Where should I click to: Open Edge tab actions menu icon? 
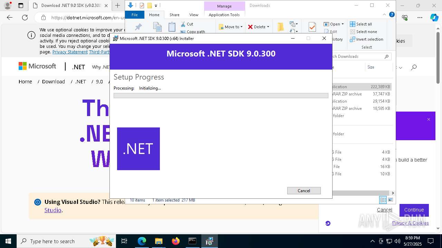tap(20, 6)
